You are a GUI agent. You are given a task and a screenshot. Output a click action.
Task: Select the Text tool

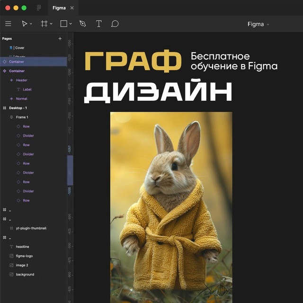98,24
